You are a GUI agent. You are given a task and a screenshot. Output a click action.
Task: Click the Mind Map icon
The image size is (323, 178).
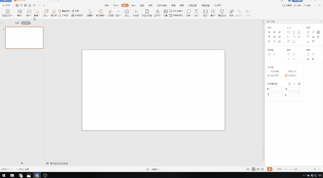tap(101, 12)
